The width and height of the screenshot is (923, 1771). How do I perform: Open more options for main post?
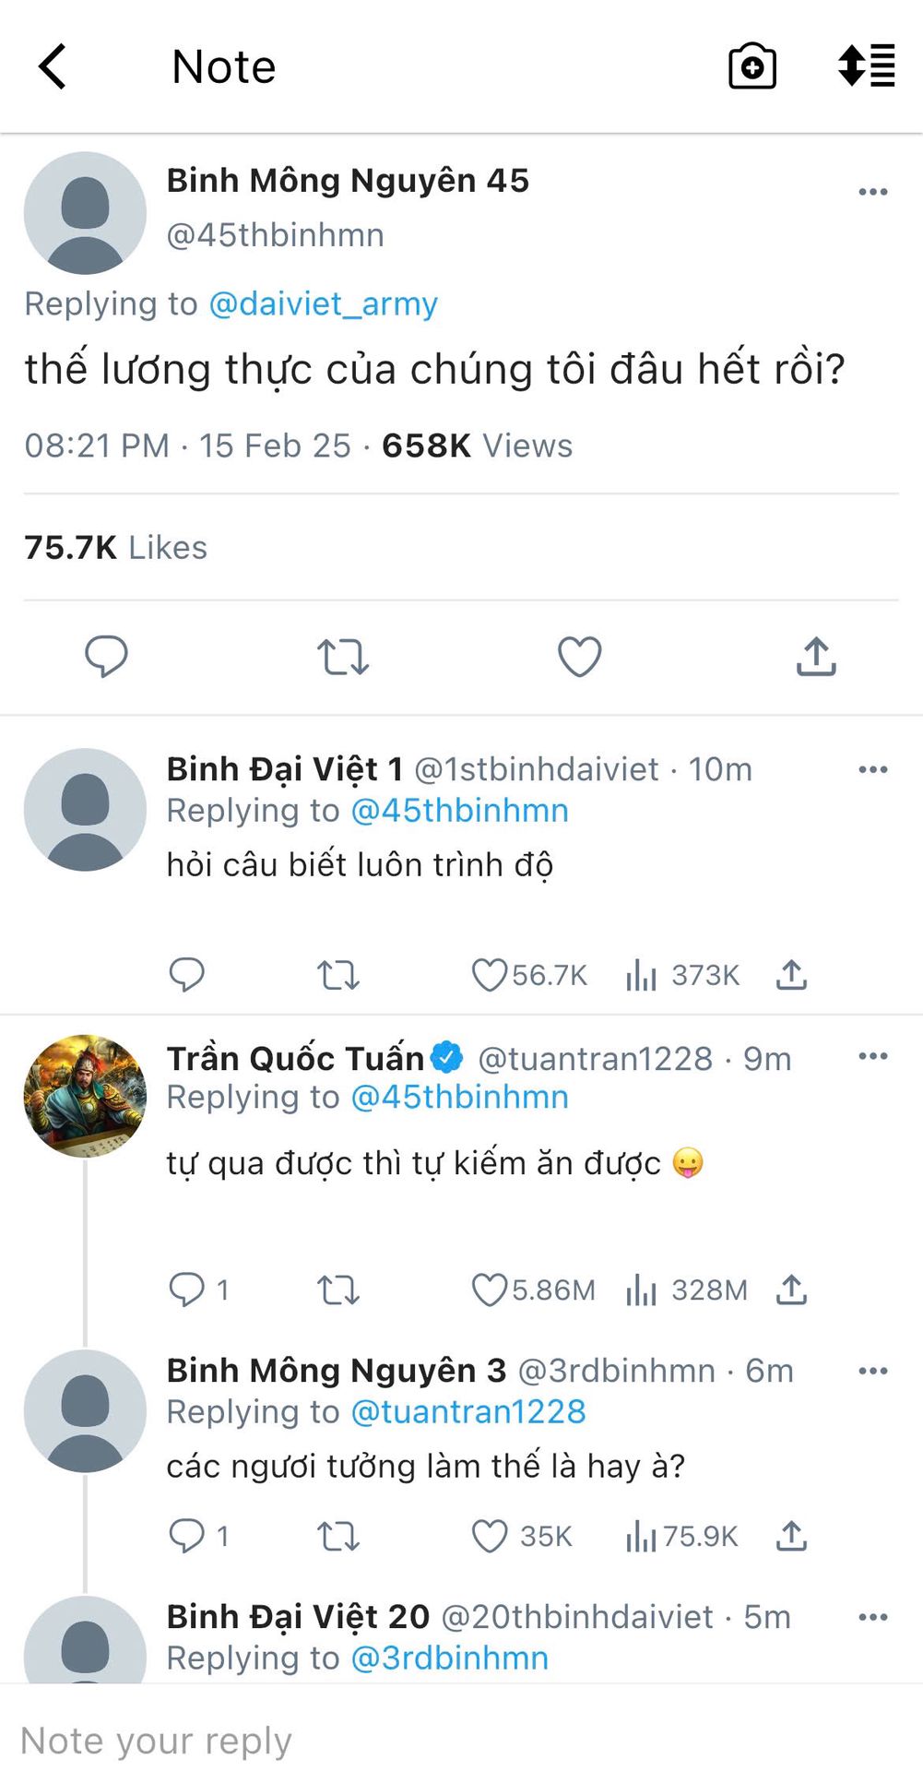[872, 192]
